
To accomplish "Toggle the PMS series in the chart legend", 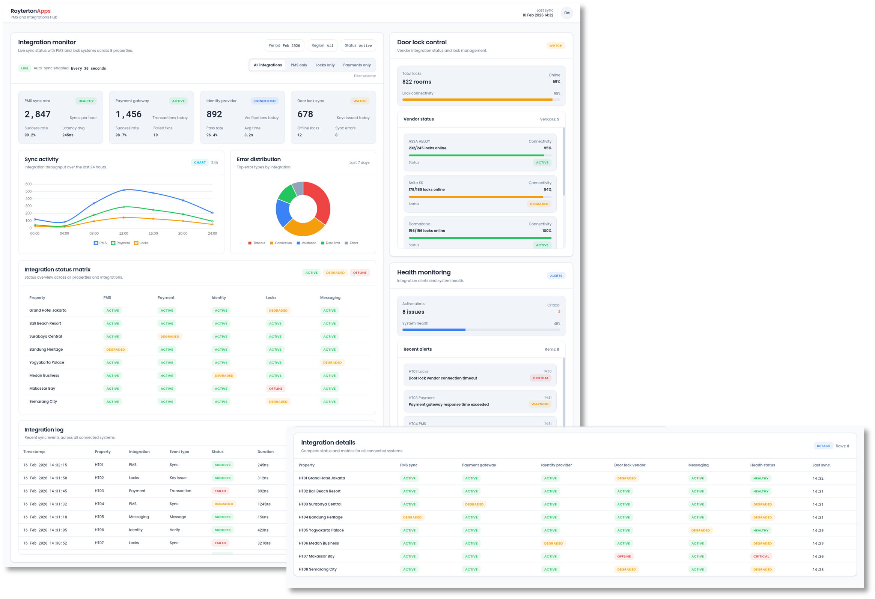I will coord(100,243).
